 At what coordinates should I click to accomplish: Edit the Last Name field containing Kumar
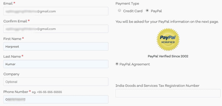(56, 64)
